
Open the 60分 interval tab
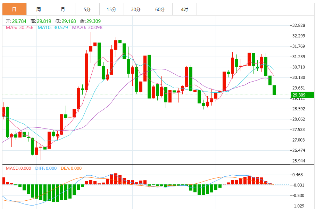coord(160,9)
